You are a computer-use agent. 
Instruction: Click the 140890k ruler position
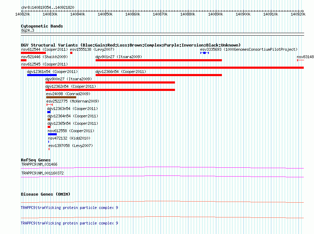(x=216, y=14)
